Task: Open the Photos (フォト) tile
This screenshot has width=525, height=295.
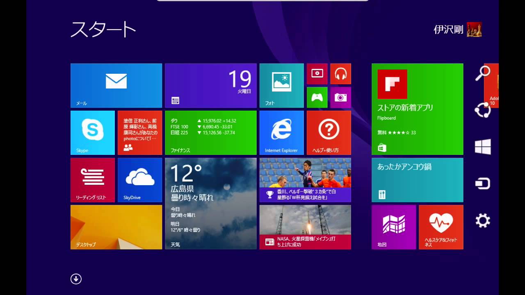Action: [x=281, y=85]
